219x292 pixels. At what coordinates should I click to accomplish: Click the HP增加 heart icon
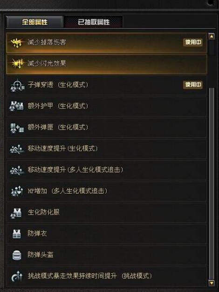coord(17,191)
